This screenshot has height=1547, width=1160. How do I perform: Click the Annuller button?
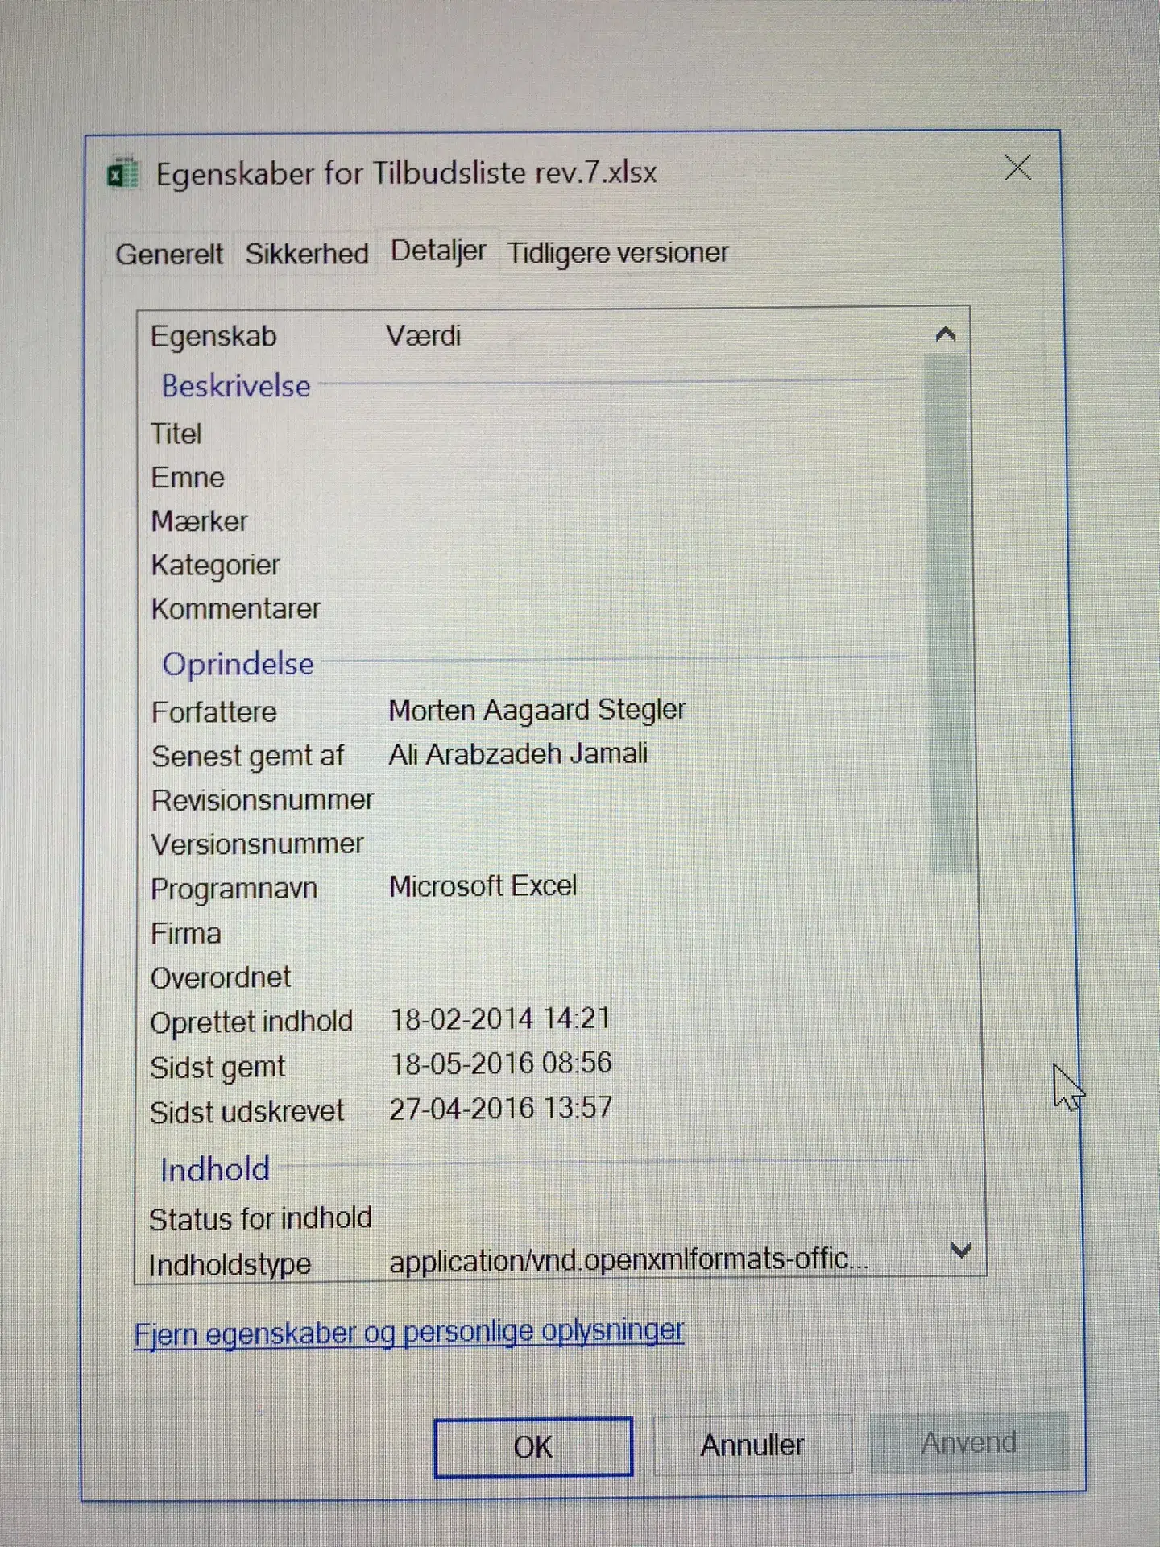tap(752, 1445)
